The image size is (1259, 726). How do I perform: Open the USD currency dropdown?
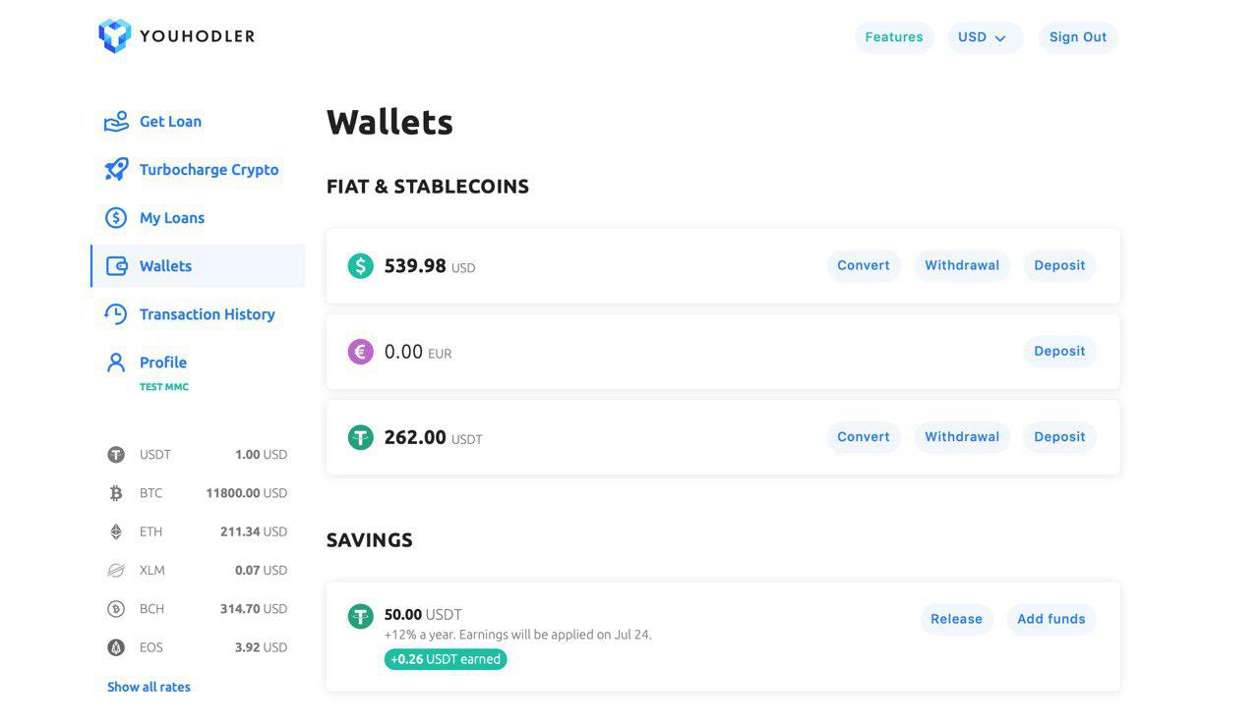click(x=985, y=37)
